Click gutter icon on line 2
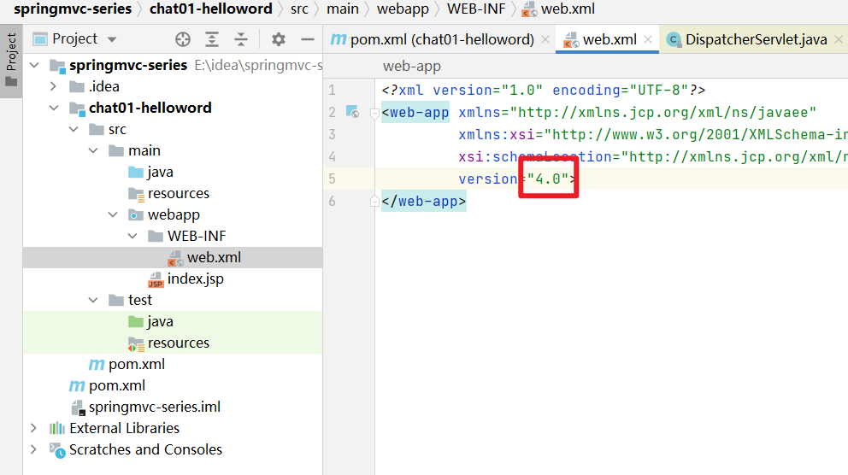The image size is (848, 475). (x=352, y=113)
